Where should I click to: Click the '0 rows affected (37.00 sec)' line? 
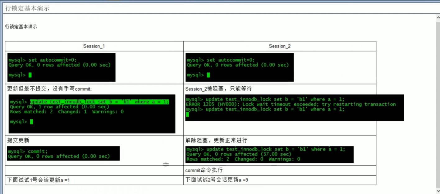[239, 154]
